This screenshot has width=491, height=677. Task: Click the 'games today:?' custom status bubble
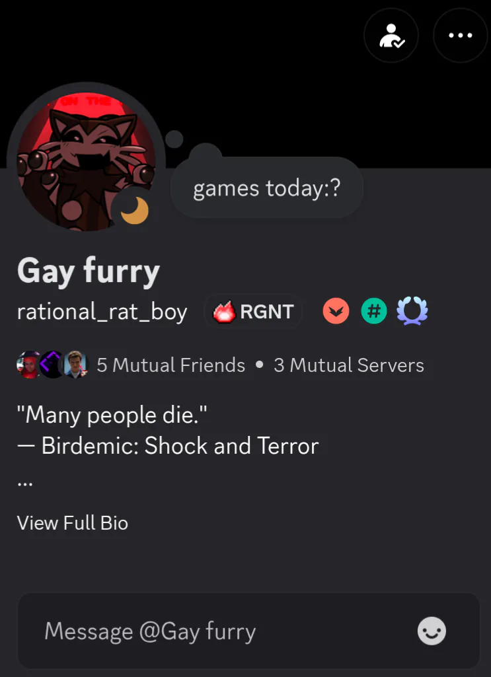pos(267,188)
